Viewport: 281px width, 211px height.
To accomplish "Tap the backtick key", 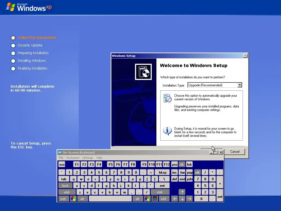I will pos(62,173).
